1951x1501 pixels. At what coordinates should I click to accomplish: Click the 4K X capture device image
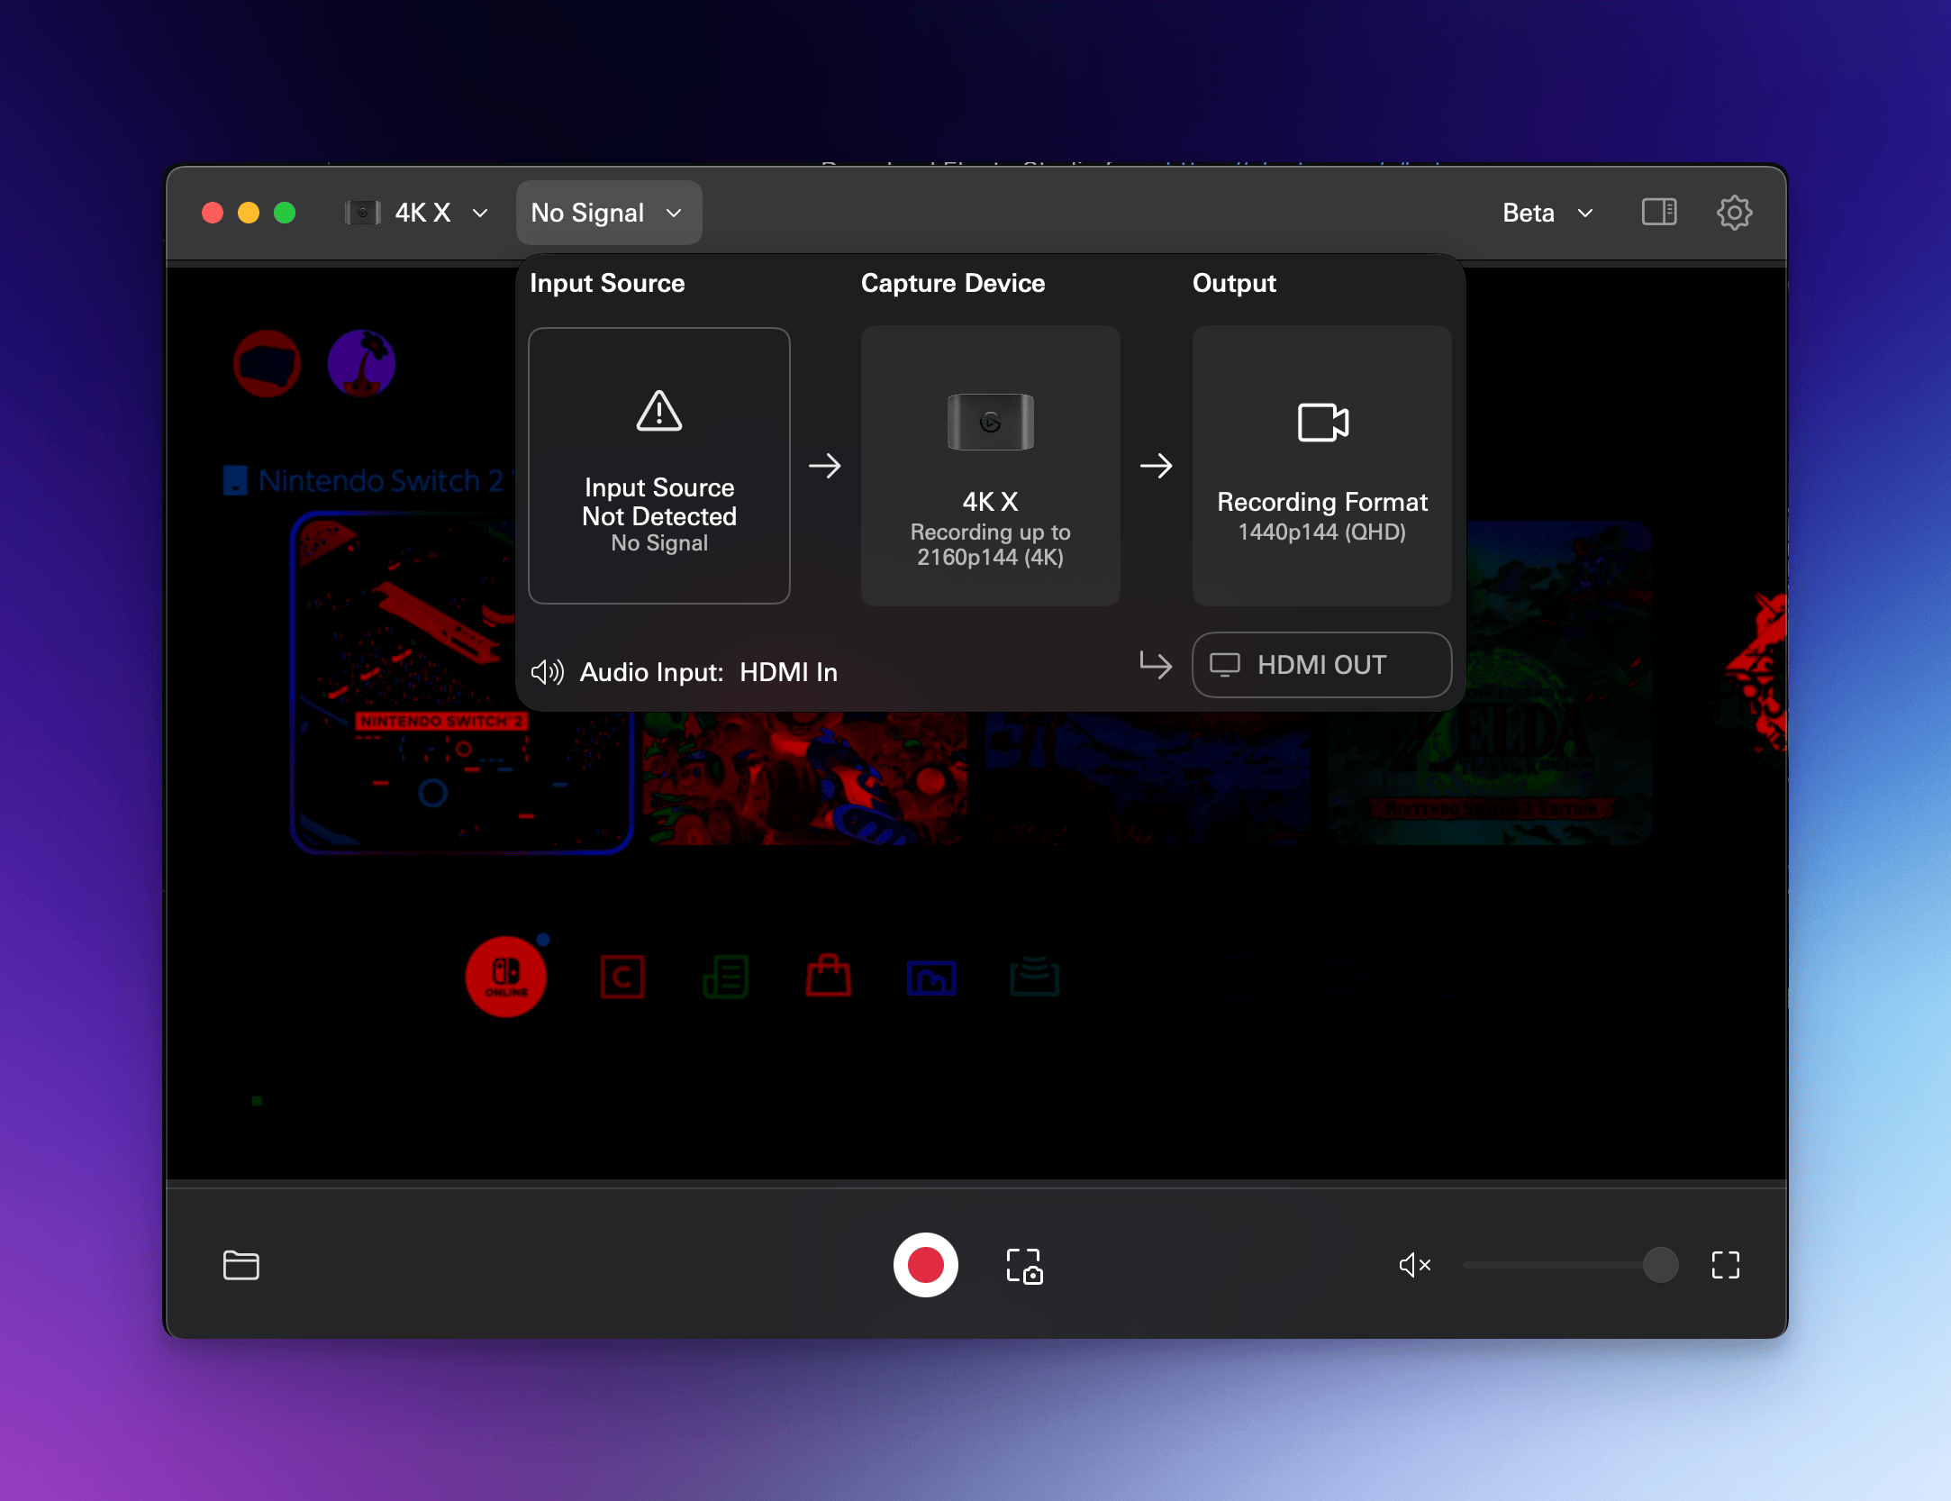tap(990, 422)
